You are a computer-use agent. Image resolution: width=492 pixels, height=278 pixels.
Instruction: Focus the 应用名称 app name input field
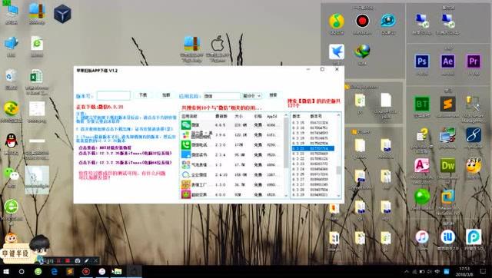pos(222,96)
